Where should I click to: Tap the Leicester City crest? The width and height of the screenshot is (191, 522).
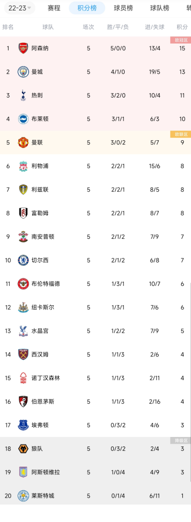(23, 496)
